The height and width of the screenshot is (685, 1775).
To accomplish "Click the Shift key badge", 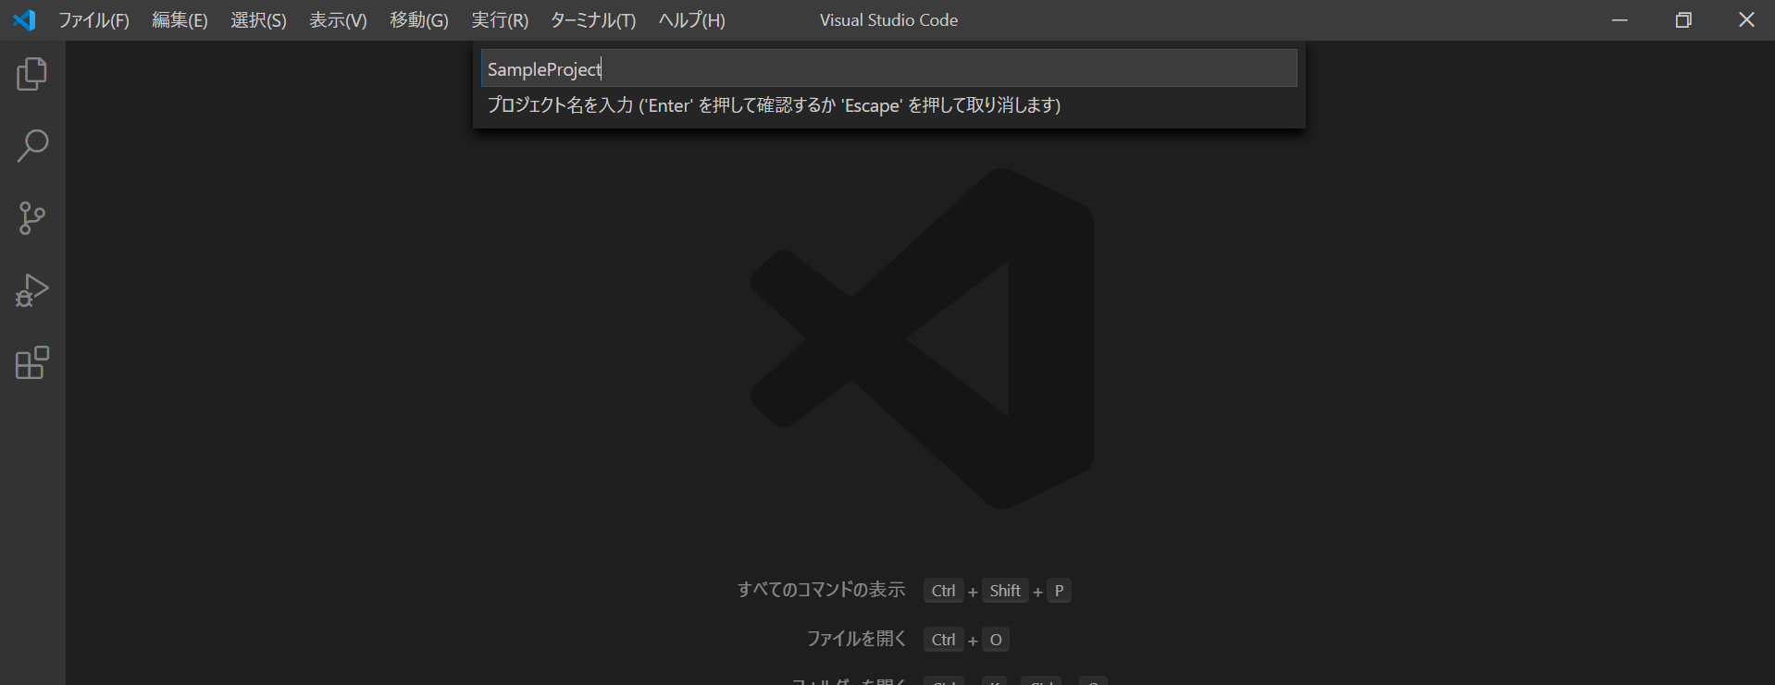I will coord(1005,591).
